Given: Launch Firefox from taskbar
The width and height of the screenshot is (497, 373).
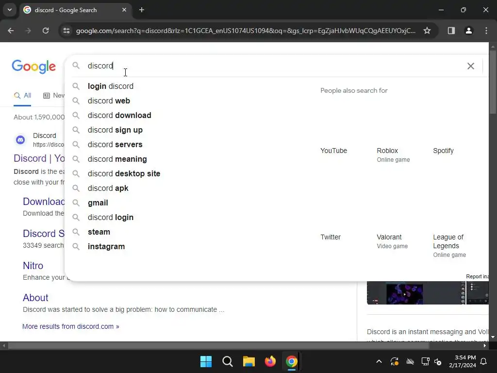Looking at the screenshot, I should (270, 361).
